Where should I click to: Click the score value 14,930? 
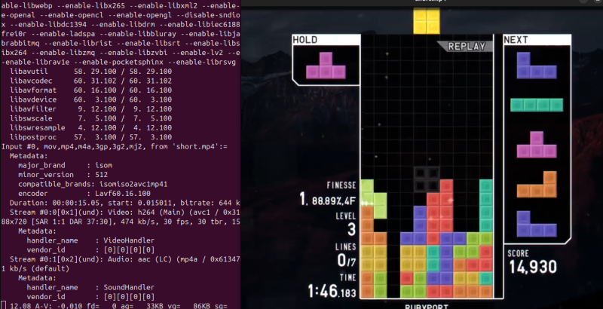click(x=532, y=267)
